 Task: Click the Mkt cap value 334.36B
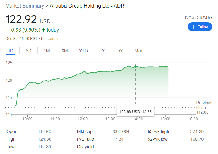pyautogui.click(x=121, y=132)
